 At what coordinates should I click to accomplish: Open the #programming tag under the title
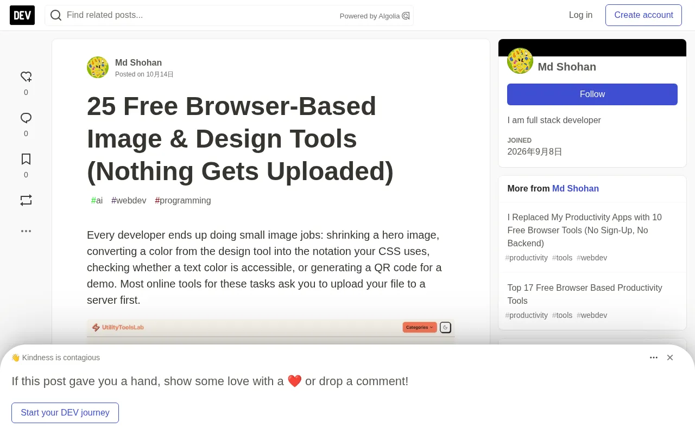[x=183, y=201]
